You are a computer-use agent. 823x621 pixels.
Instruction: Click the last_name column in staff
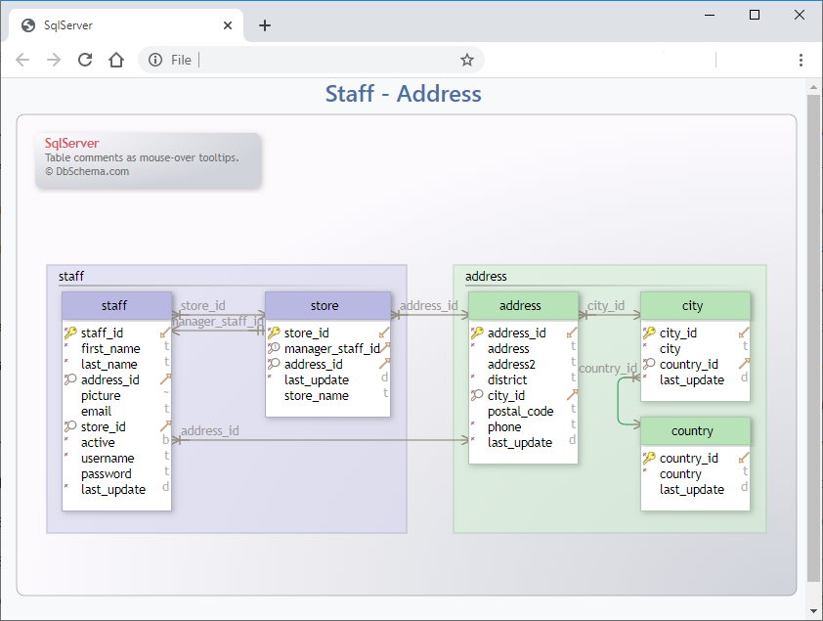[x=108, y=365]
